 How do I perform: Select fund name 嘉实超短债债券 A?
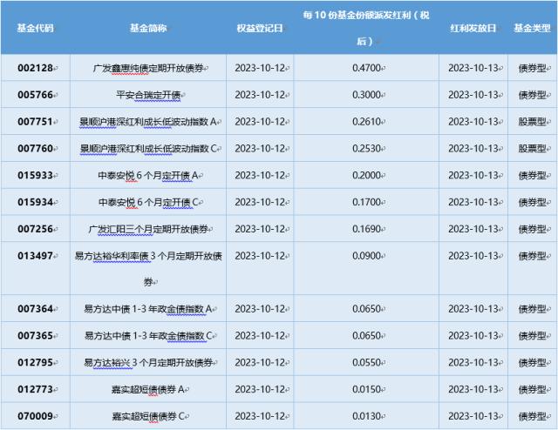click(x=148, y=389)
